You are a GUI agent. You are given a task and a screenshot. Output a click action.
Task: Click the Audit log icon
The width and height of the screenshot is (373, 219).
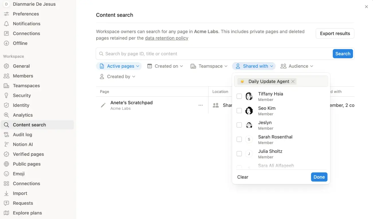(6, 135)
